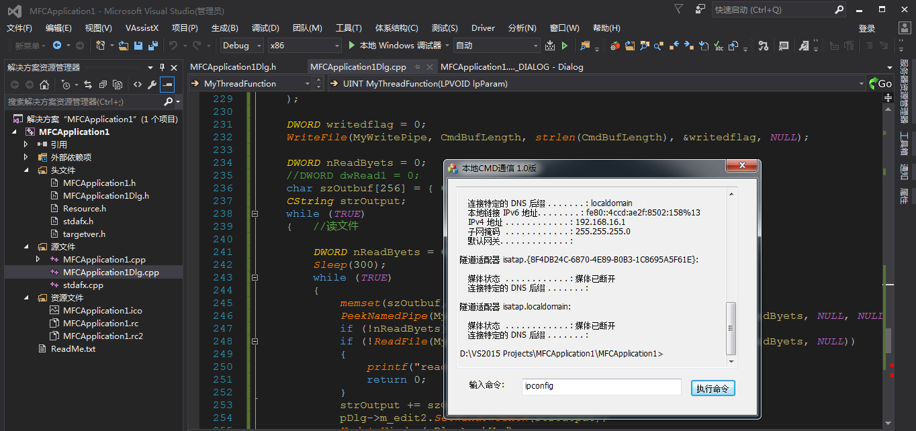Click VA Find Symbol magnifier icon

[644, 45]
